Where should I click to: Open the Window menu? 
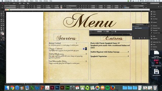46,1
